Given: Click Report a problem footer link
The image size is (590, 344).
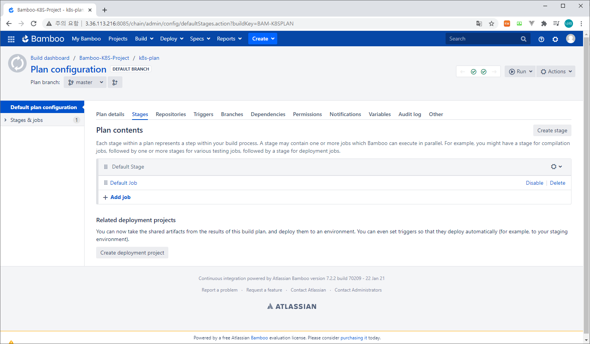Looking at the screenshot, I should pyautogui.click(x=219, y=290).
